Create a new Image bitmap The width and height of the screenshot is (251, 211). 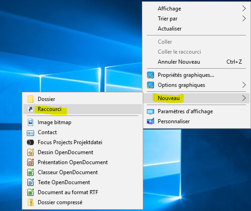[x=82, y=122]
